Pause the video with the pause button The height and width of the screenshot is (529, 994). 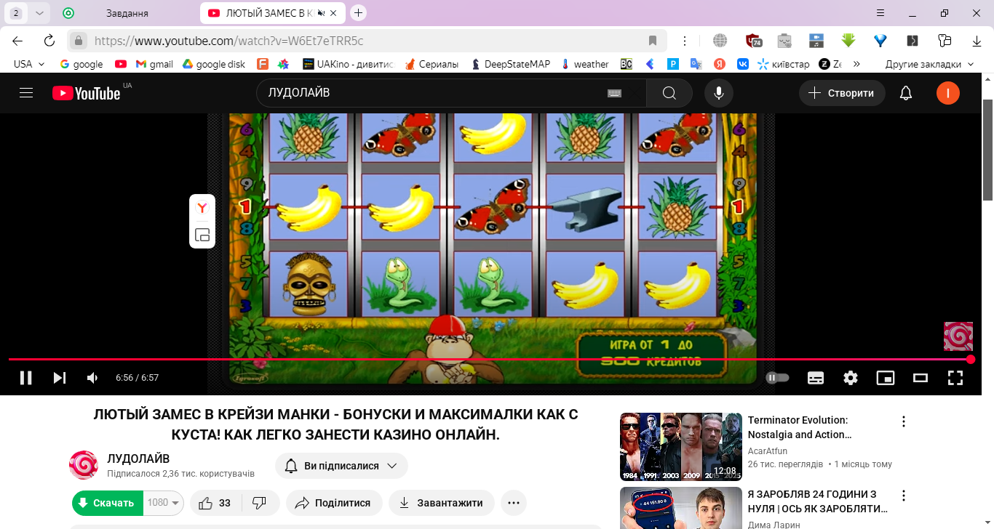25,378
